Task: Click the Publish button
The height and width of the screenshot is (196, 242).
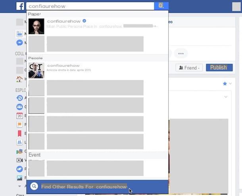Action: coord(219,68)
